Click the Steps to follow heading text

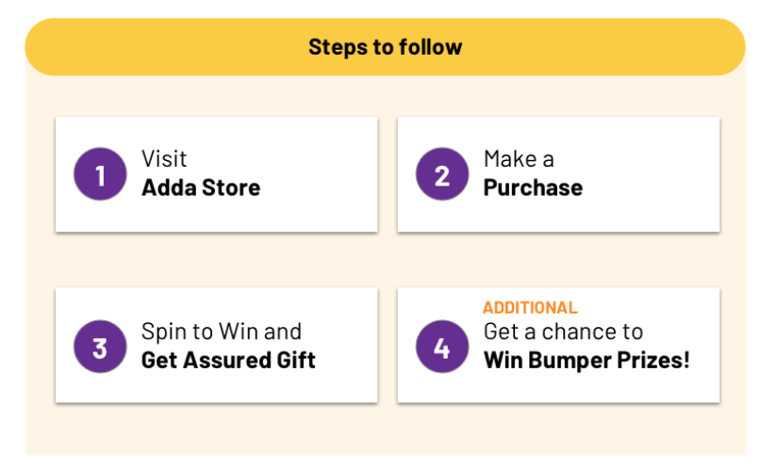coord(385,47)
